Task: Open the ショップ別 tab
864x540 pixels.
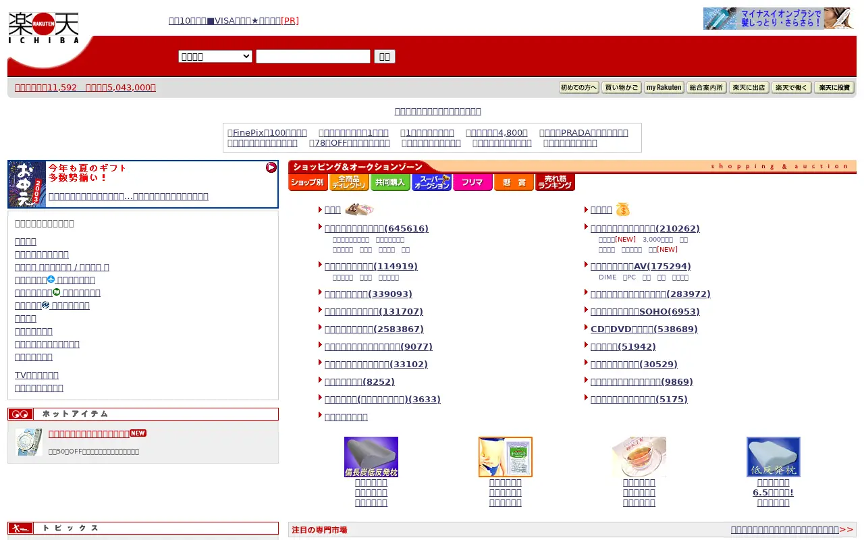Action: (x=308, y=183)
